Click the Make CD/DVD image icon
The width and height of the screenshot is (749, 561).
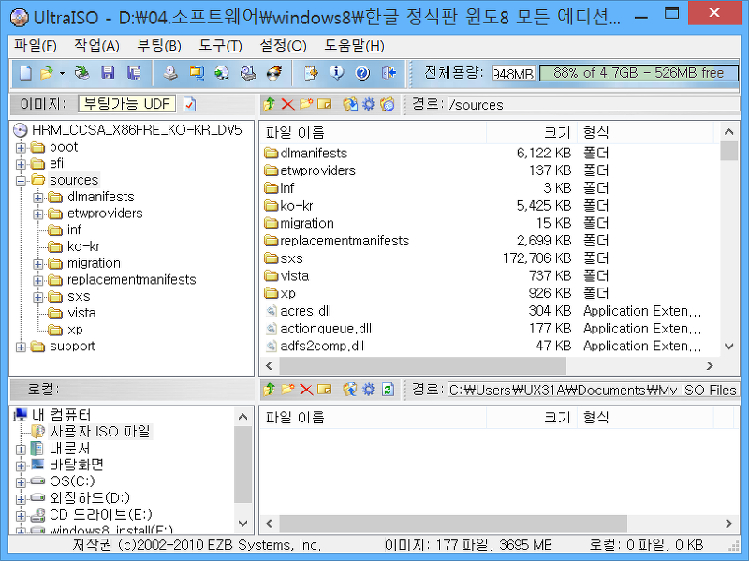170,73
